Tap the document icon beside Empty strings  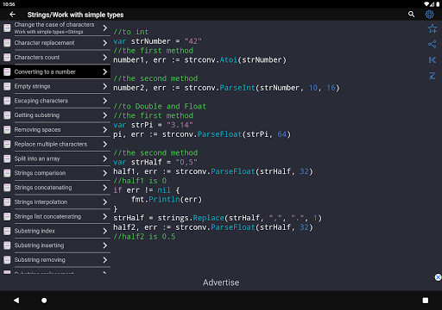click(x=7, y=86)
